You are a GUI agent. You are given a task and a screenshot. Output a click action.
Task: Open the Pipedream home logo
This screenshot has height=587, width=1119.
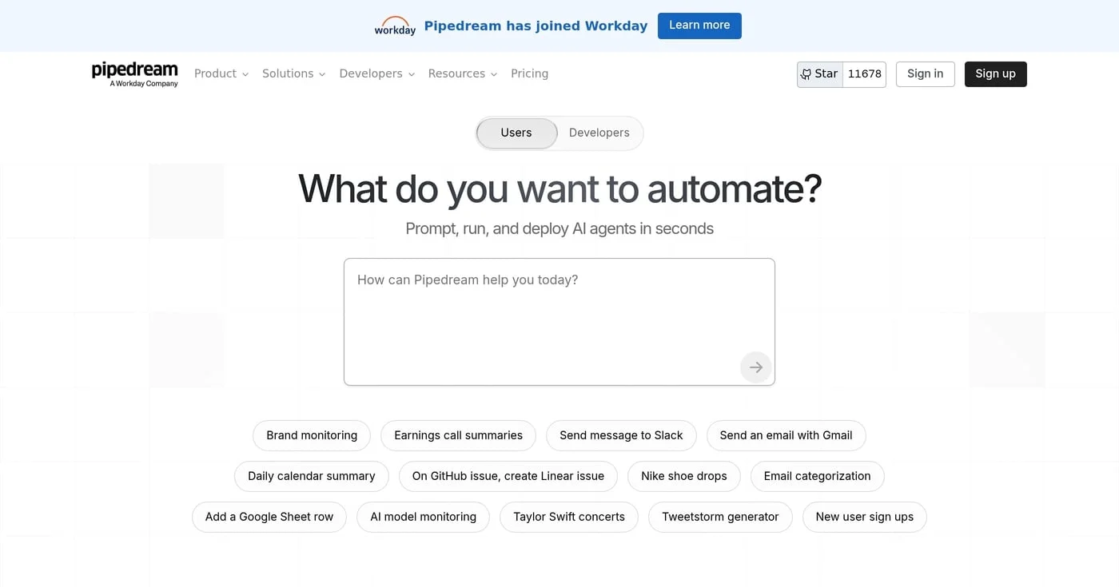135,73
